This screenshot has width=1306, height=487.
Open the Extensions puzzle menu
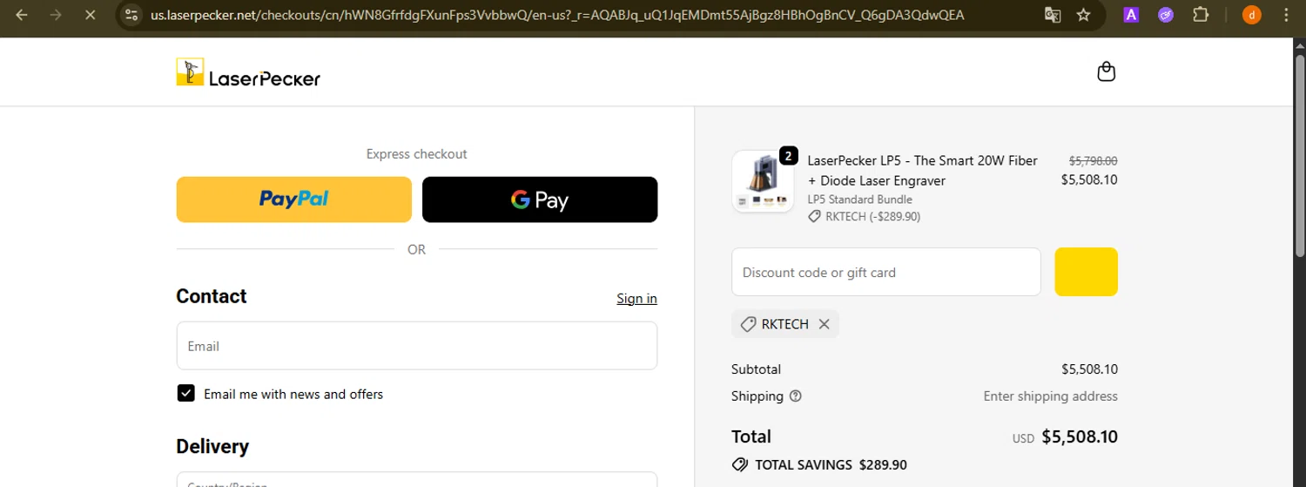(x=1201, y=15)
